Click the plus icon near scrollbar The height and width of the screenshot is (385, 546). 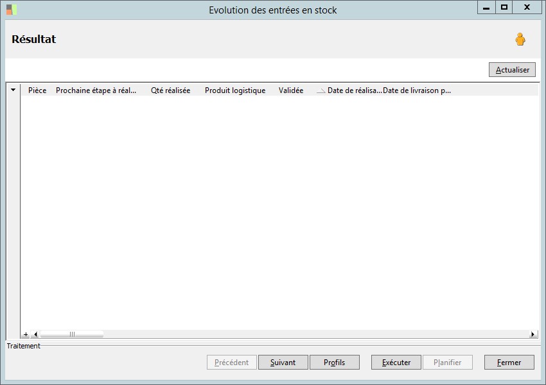point(26,334)
